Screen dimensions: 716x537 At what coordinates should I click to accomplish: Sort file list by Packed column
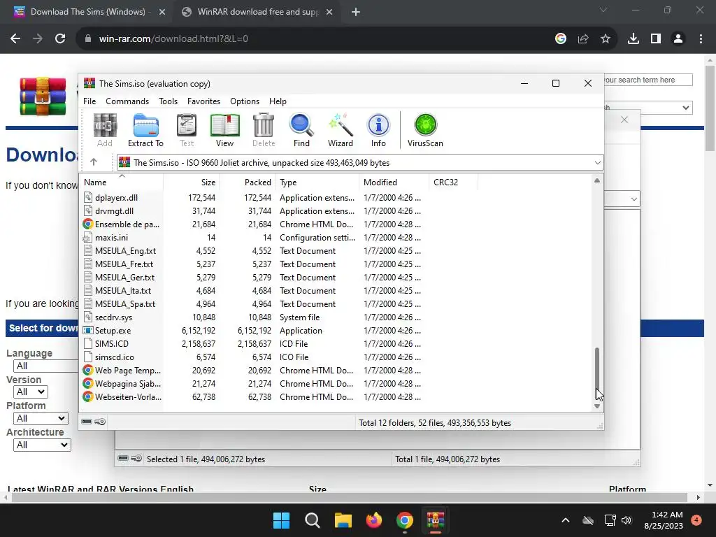247,182
